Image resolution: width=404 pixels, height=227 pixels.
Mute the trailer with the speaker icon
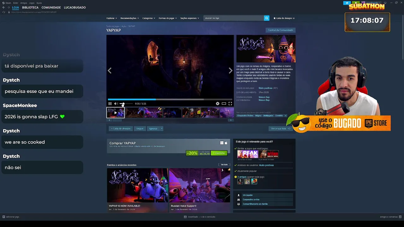tap(116, 103)
